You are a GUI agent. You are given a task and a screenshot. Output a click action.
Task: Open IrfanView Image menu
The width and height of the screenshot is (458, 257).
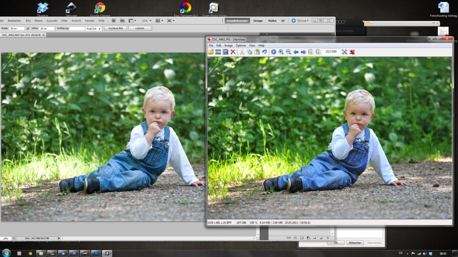coord(229,46)
